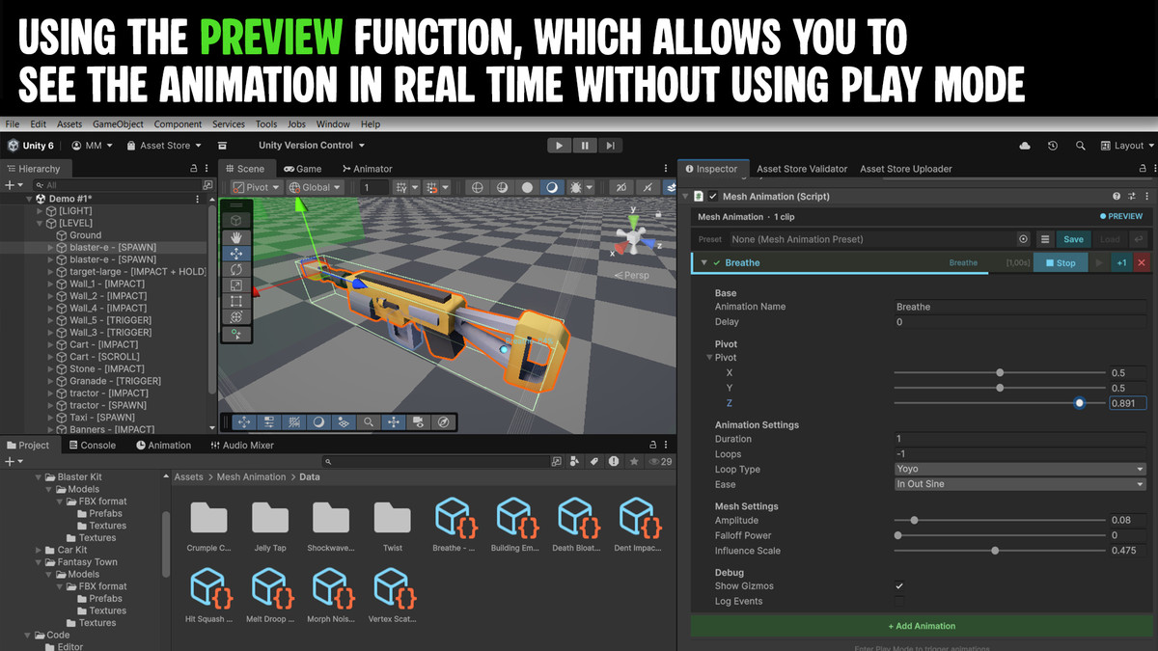1158x651 pixels.
Task: Click the Pause button in the Unity toolbar
Action: click(584, 146)
